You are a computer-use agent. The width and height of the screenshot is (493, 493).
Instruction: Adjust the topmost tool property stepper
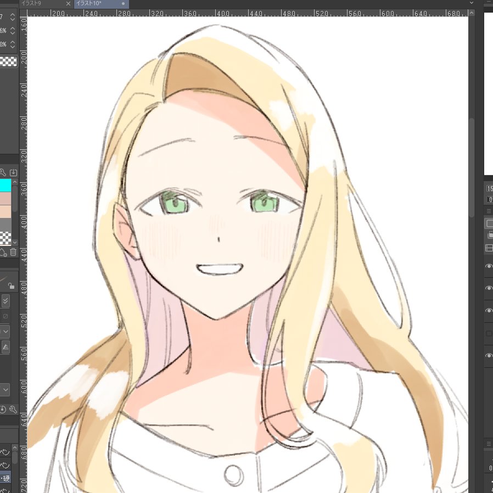coord(12,16)
